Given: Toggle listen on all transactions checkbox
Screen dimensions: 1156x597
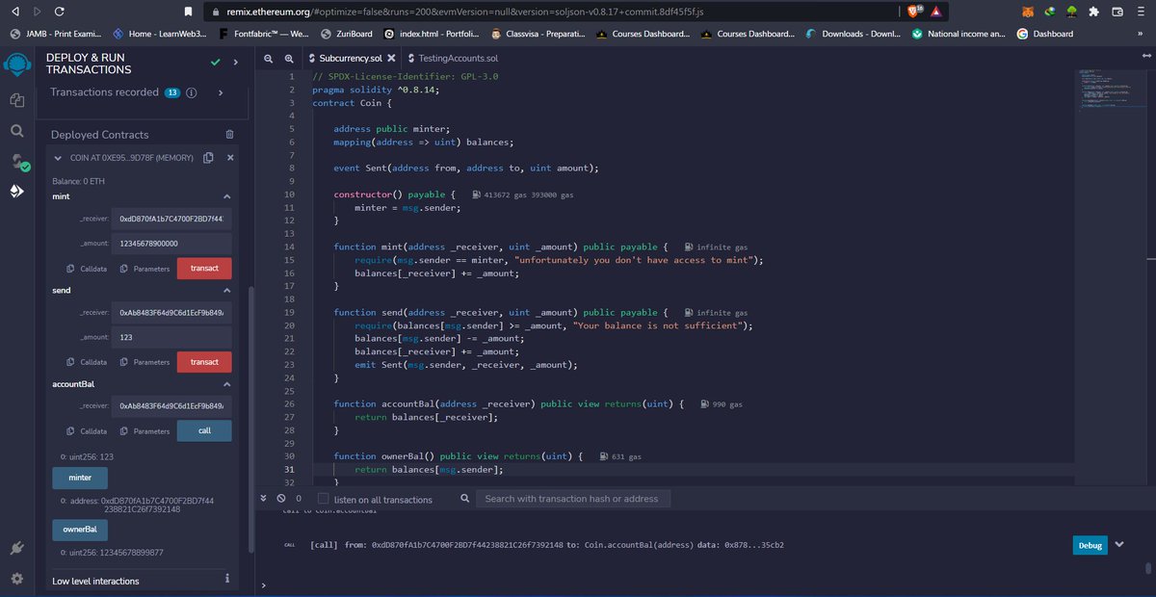Looking at the screenshot, I should (x=324, y=499).
